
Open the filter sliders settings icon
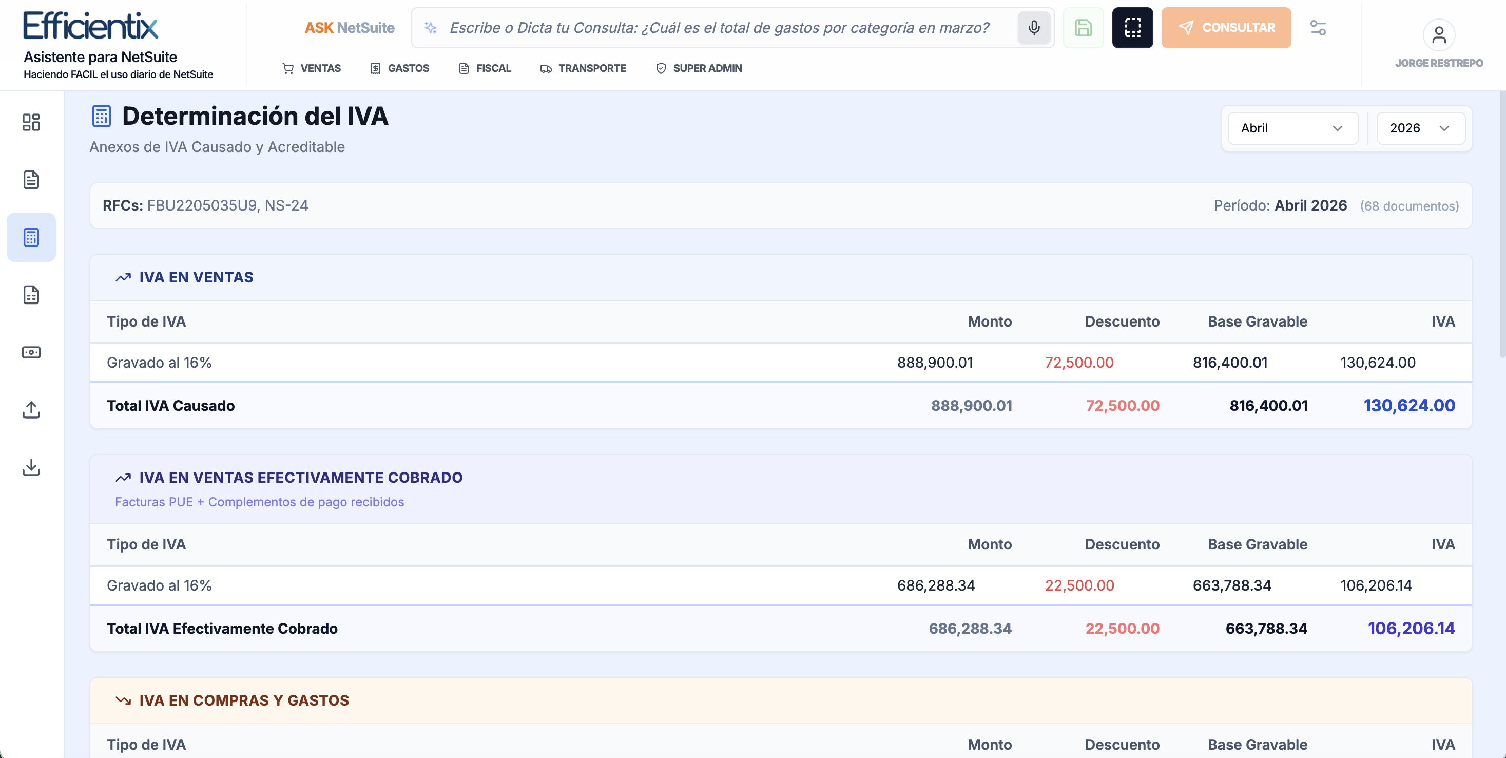tap(1318, 28)
